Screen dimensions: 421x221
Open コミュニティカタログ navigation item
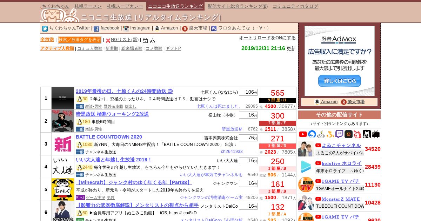pyautogui.click(x=295, y=6)
